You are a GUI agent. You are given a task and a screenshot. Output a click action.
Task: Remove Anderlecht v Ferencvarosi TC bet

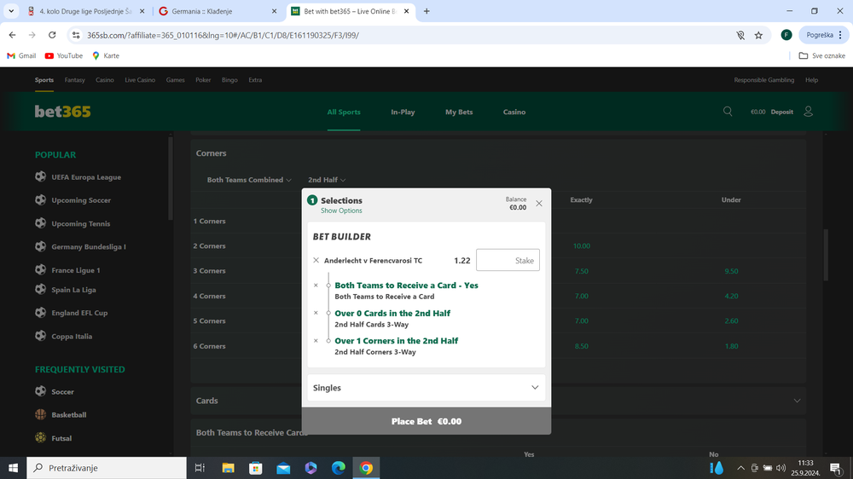coord(316,261)
